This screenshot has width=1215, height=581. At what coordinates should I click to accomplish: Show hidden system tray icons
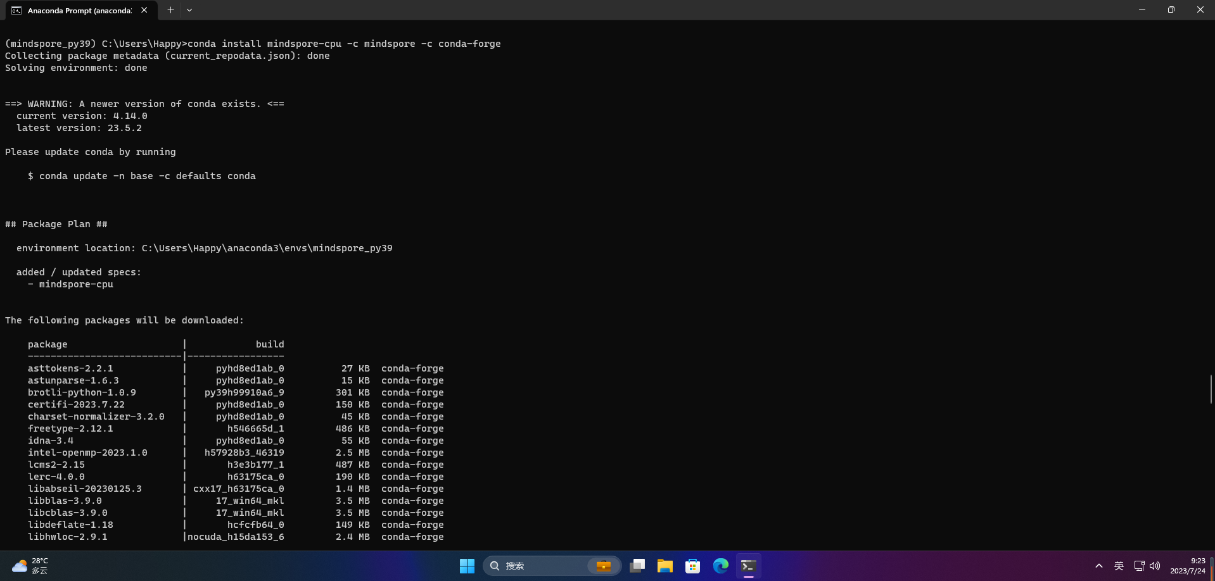pyautogui.click(x=1099, y=566)
